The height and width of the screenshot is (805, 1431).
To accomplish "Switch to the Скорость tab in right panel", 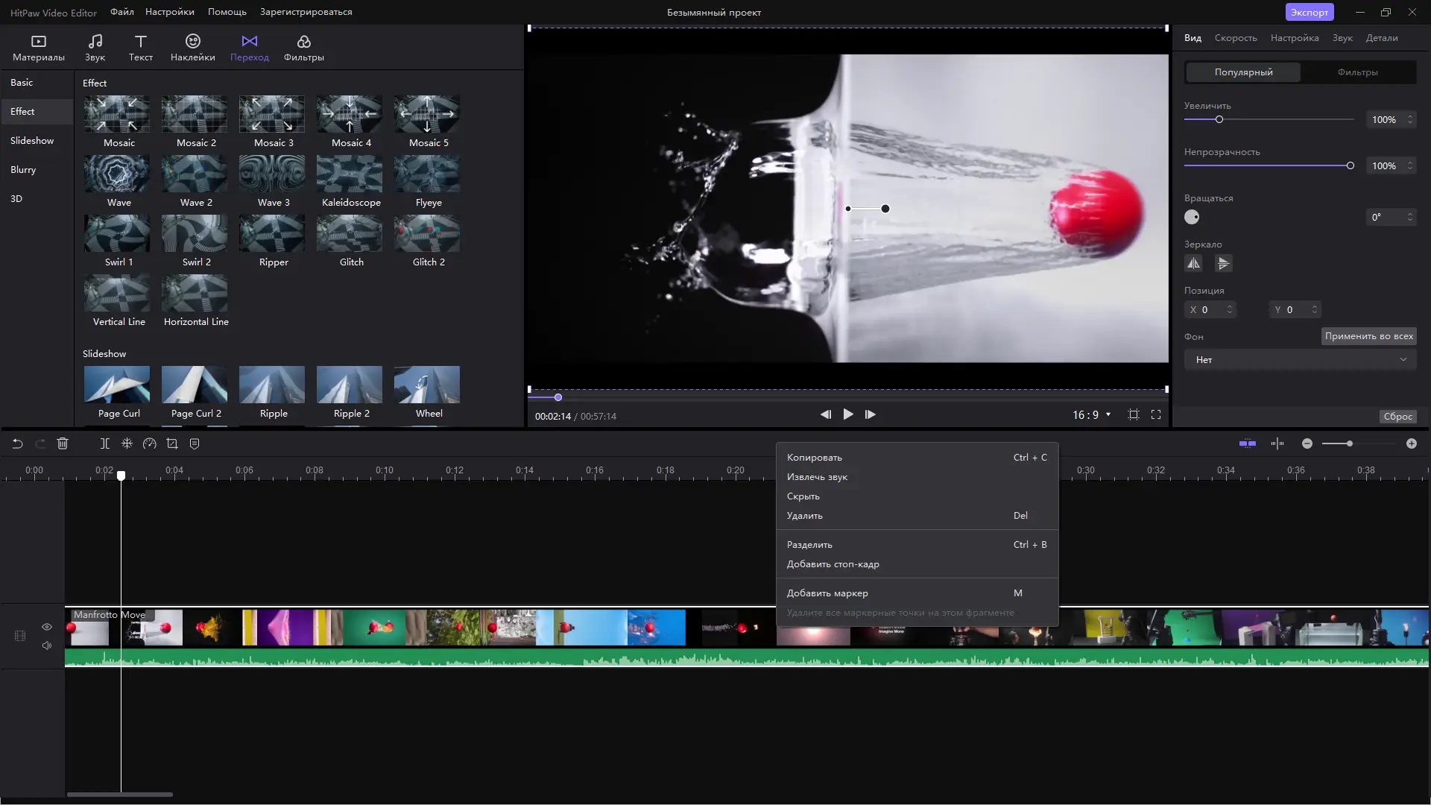I will point(1235,37).
